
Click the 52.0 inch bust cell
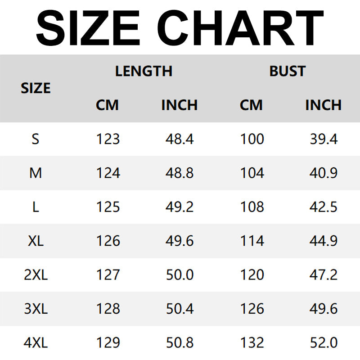point(323,342)
